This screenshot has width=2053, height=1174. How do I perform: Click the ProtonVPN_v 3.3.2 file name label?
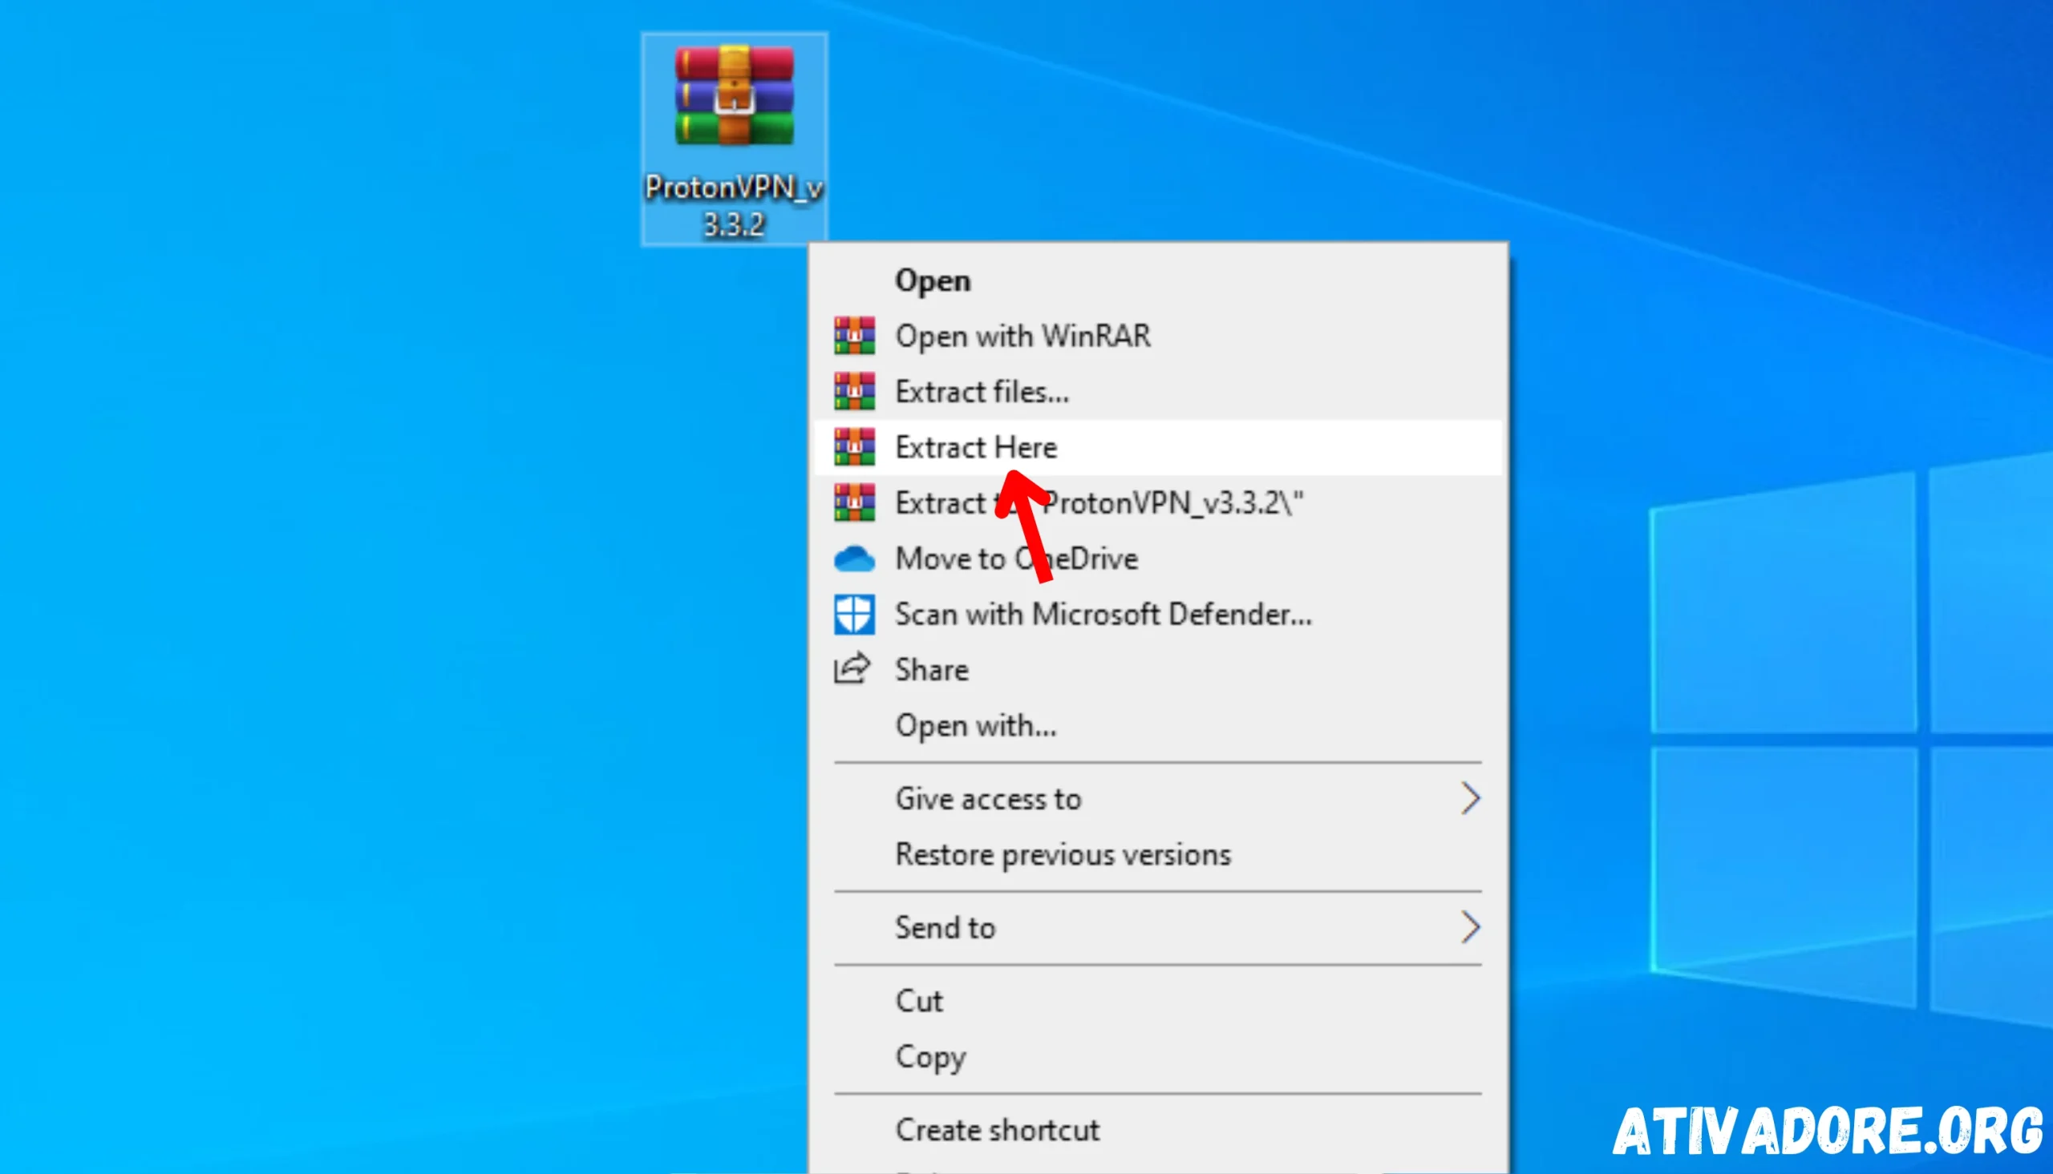pos(734,206)
